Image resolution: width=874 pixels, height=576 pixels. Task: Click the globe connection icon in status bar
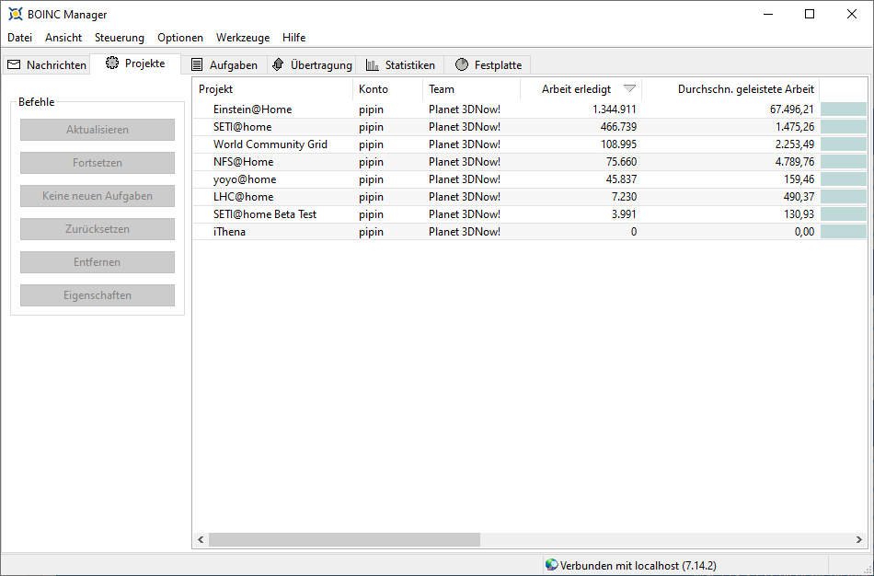(552, 565)
